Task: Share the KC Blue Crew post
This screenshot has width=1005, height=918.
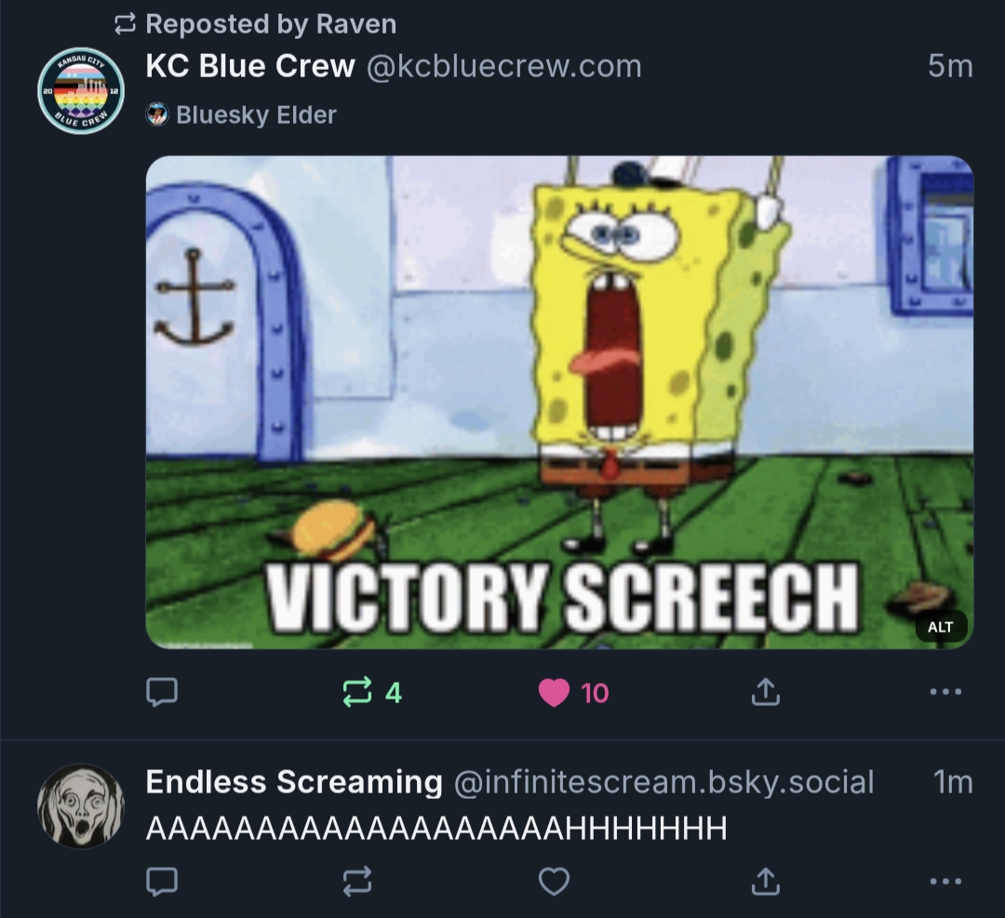Action: click(765, 691)
